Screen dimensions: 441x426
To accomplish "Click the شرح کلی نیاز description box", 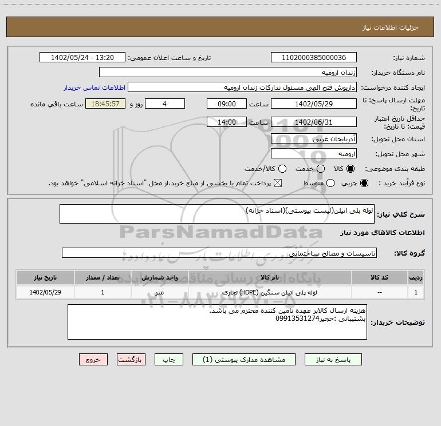I will coord(217,214).
